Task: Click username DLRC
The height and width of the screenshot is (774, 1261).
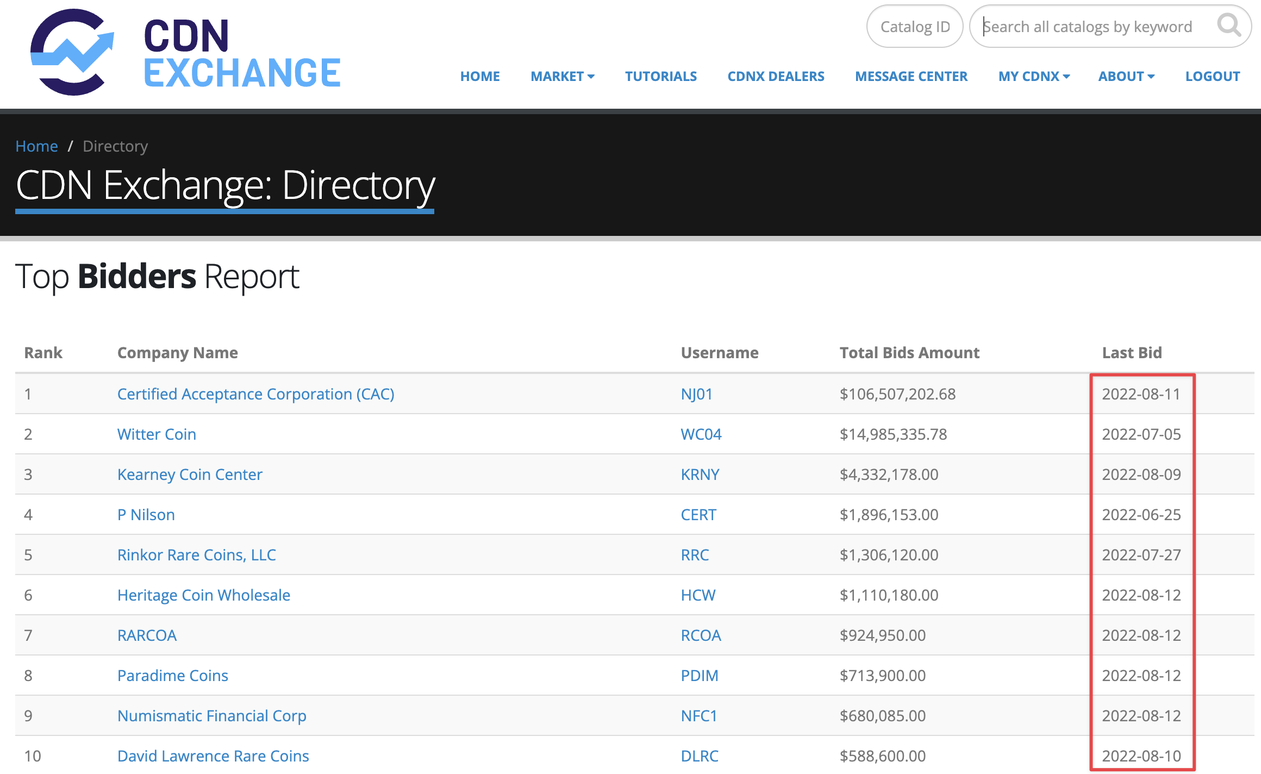Action: tap(700, 756)
